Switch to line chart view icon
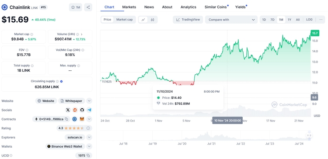 (143, 20)
